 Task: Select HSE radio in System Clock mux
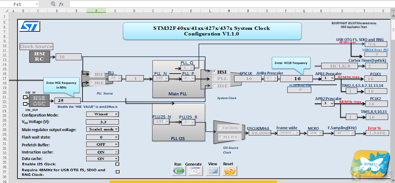pyautogui.click(x=214, y=86)
